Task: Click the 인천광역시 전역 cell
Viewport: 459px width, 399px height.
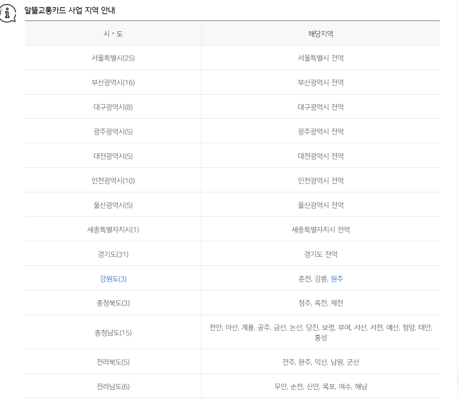Action: click(x=320, y=180)
